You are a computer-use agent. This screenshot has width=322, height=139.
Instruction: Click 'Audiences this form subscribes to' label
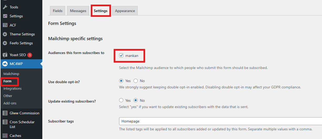76,53
